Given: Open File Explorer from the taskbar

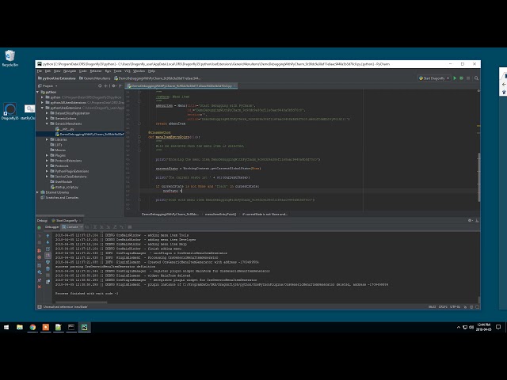Looking at the screenshot, I should pos(20,327).
